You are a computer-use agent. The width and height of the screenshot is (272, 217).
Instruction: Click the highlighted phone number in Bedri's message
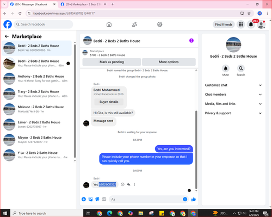(x=107, y=184)
